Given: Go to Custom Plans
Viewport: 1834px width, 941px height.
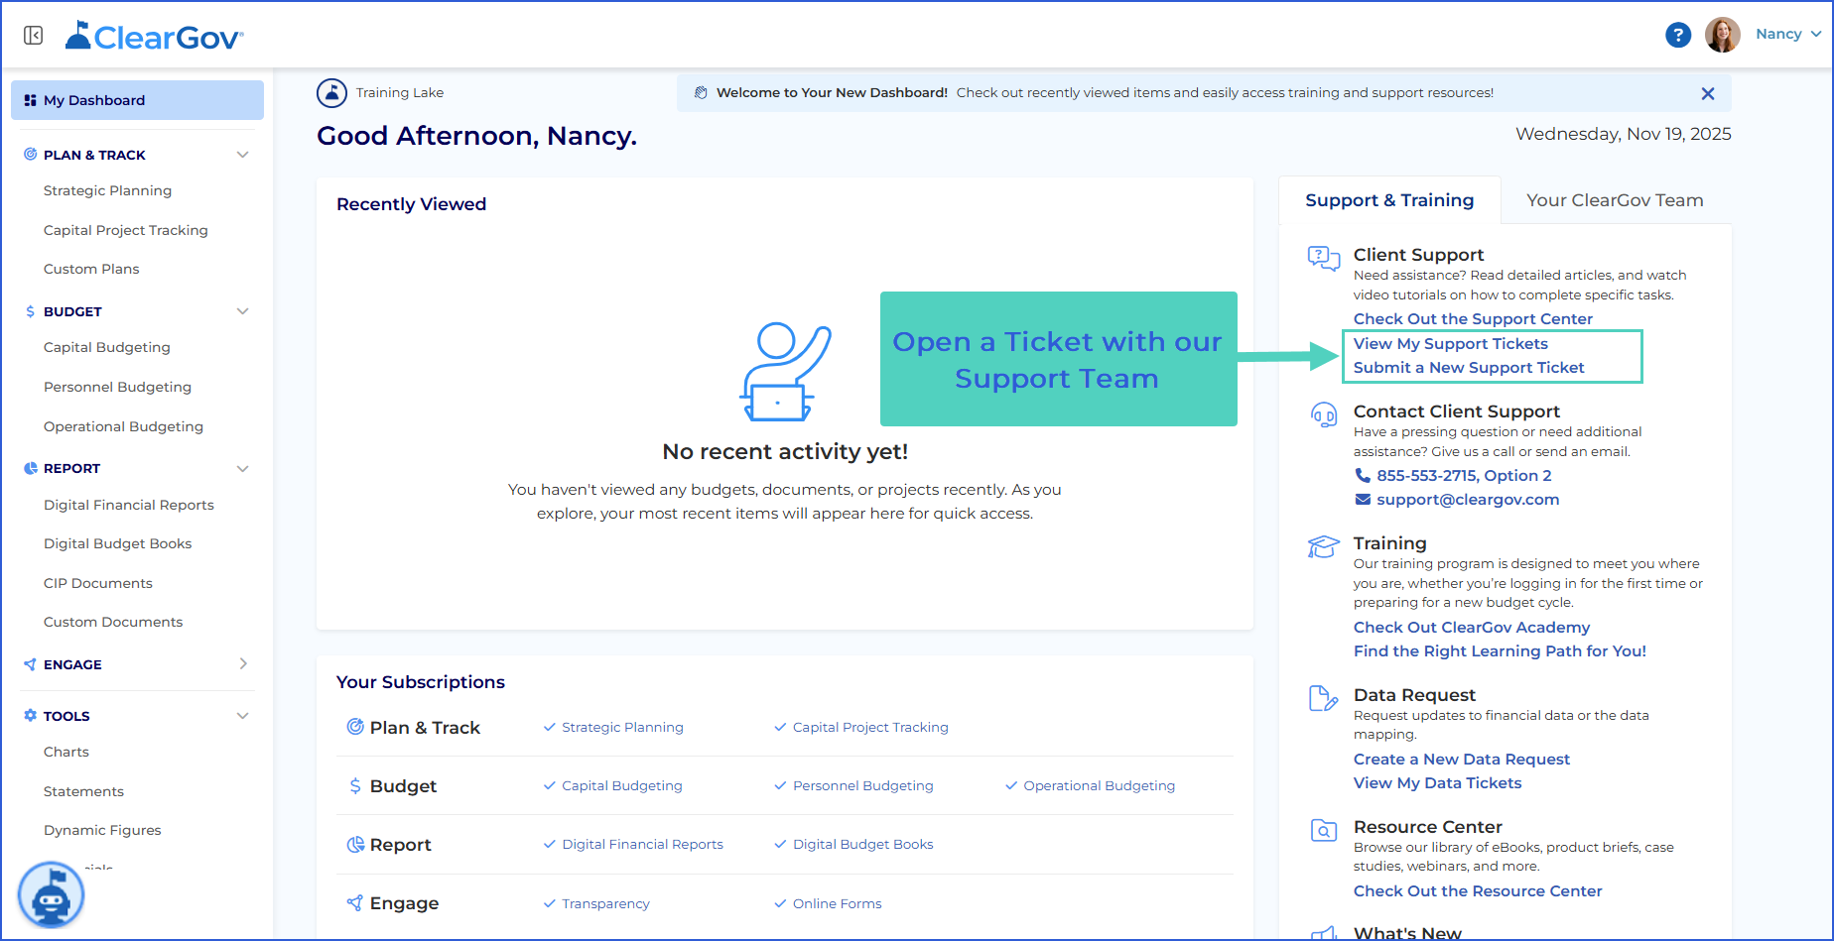Looking at the screenshot, I should tap(91, 269).
